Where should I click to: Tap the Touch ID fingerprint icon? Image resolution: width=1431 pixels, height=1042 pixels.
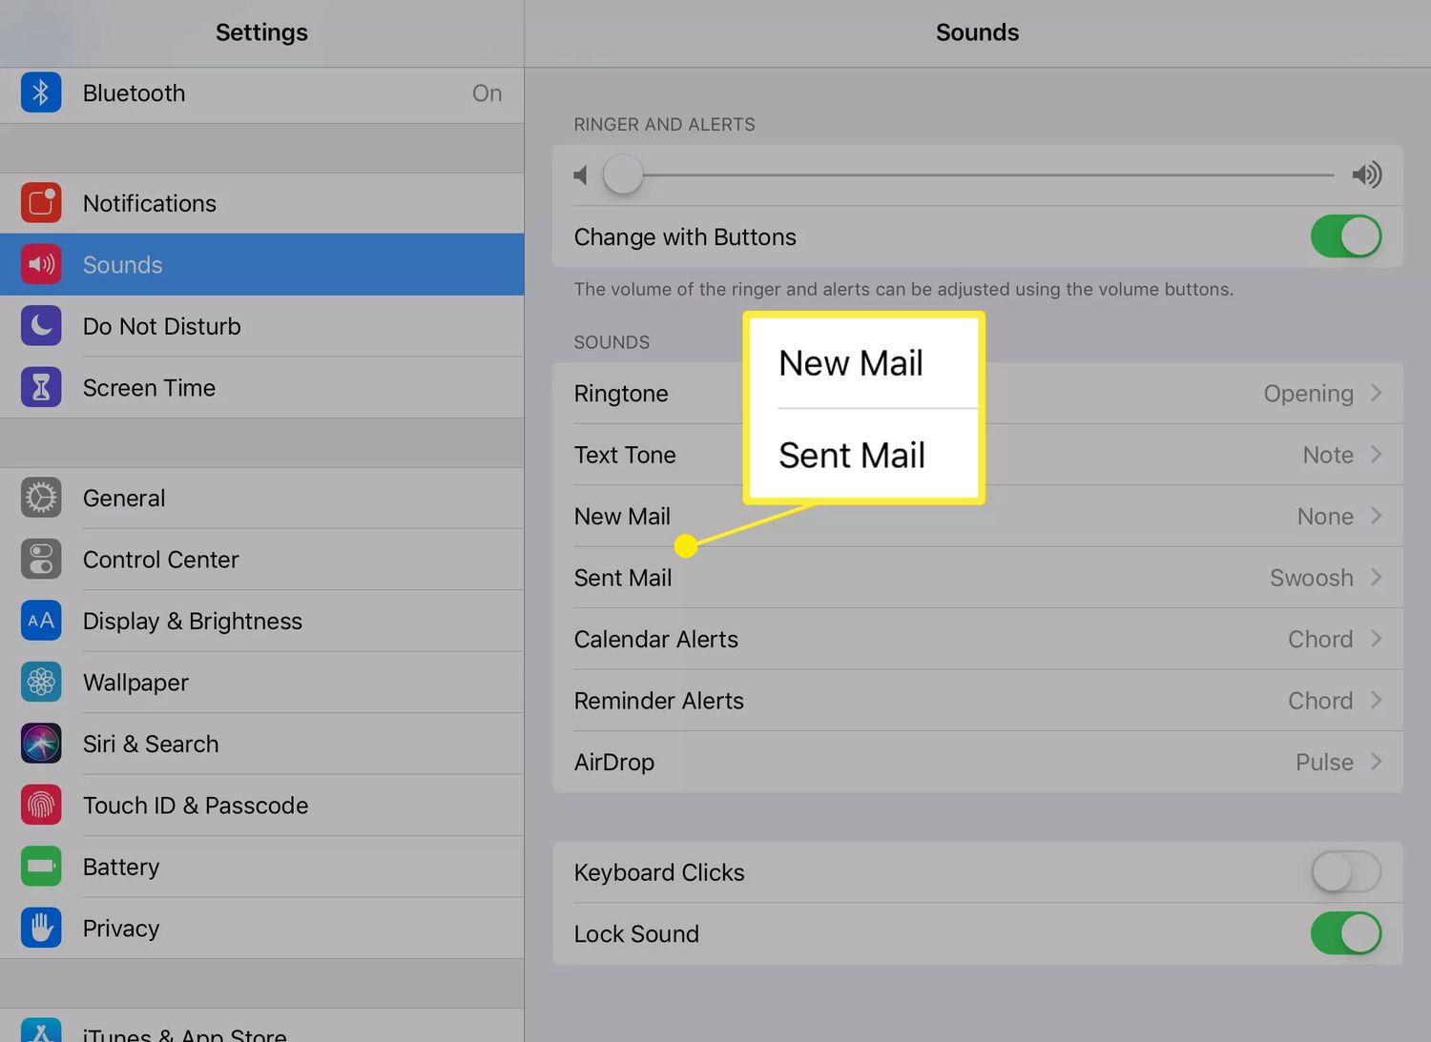pyautogui.click(x=41, y=806)
